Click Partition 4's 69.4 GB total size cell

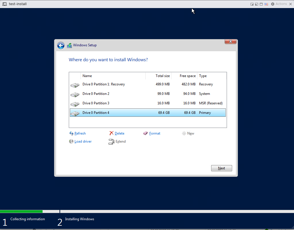[164, 113]
